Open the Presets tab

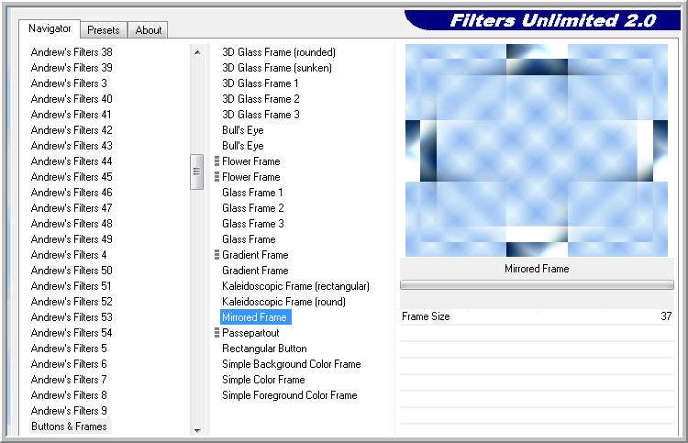tap(104, 30)
